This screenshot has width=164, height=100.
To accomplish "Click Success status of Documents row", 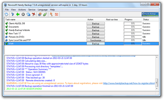I will 146,27.
